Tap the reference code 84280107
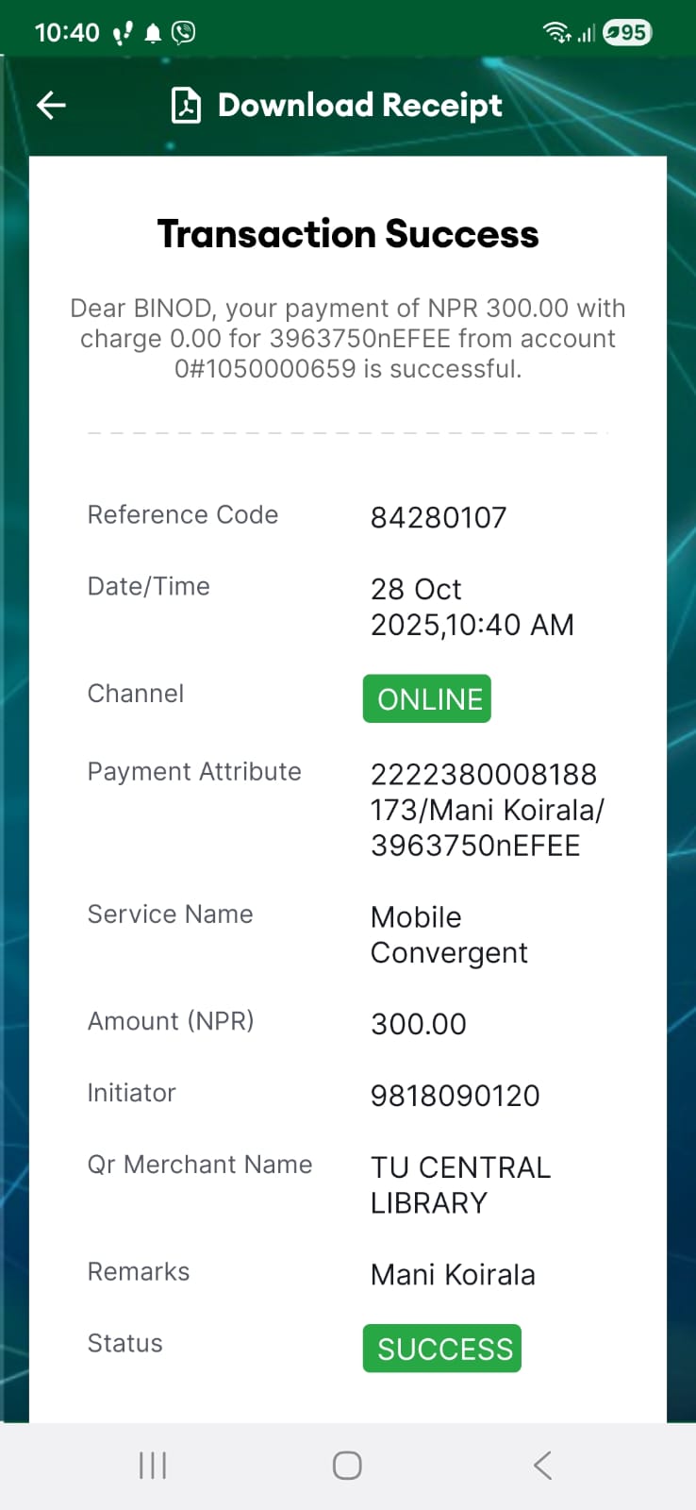The width and height of the screenshot is (696, 1510). tap(439, 517)
